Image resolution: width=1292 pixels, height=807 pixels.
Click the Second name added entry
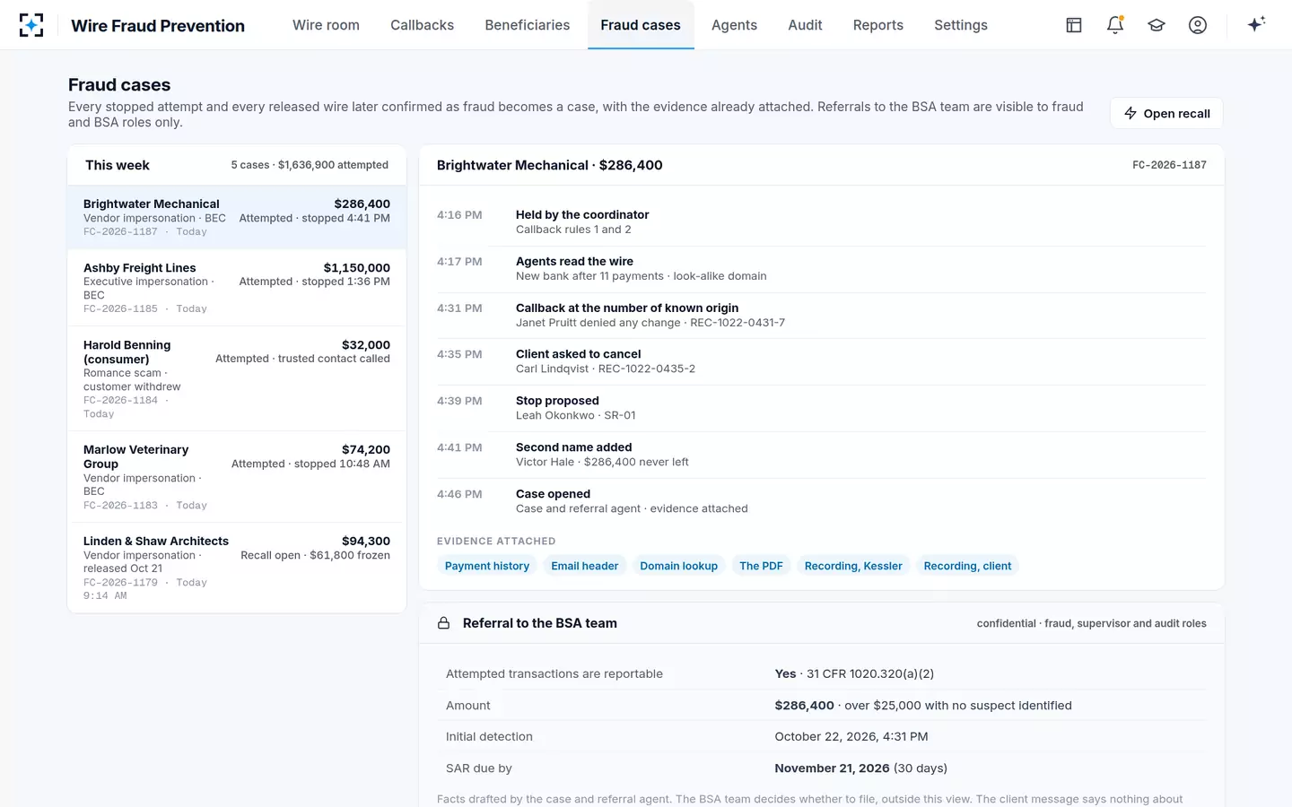click(822, 455)
